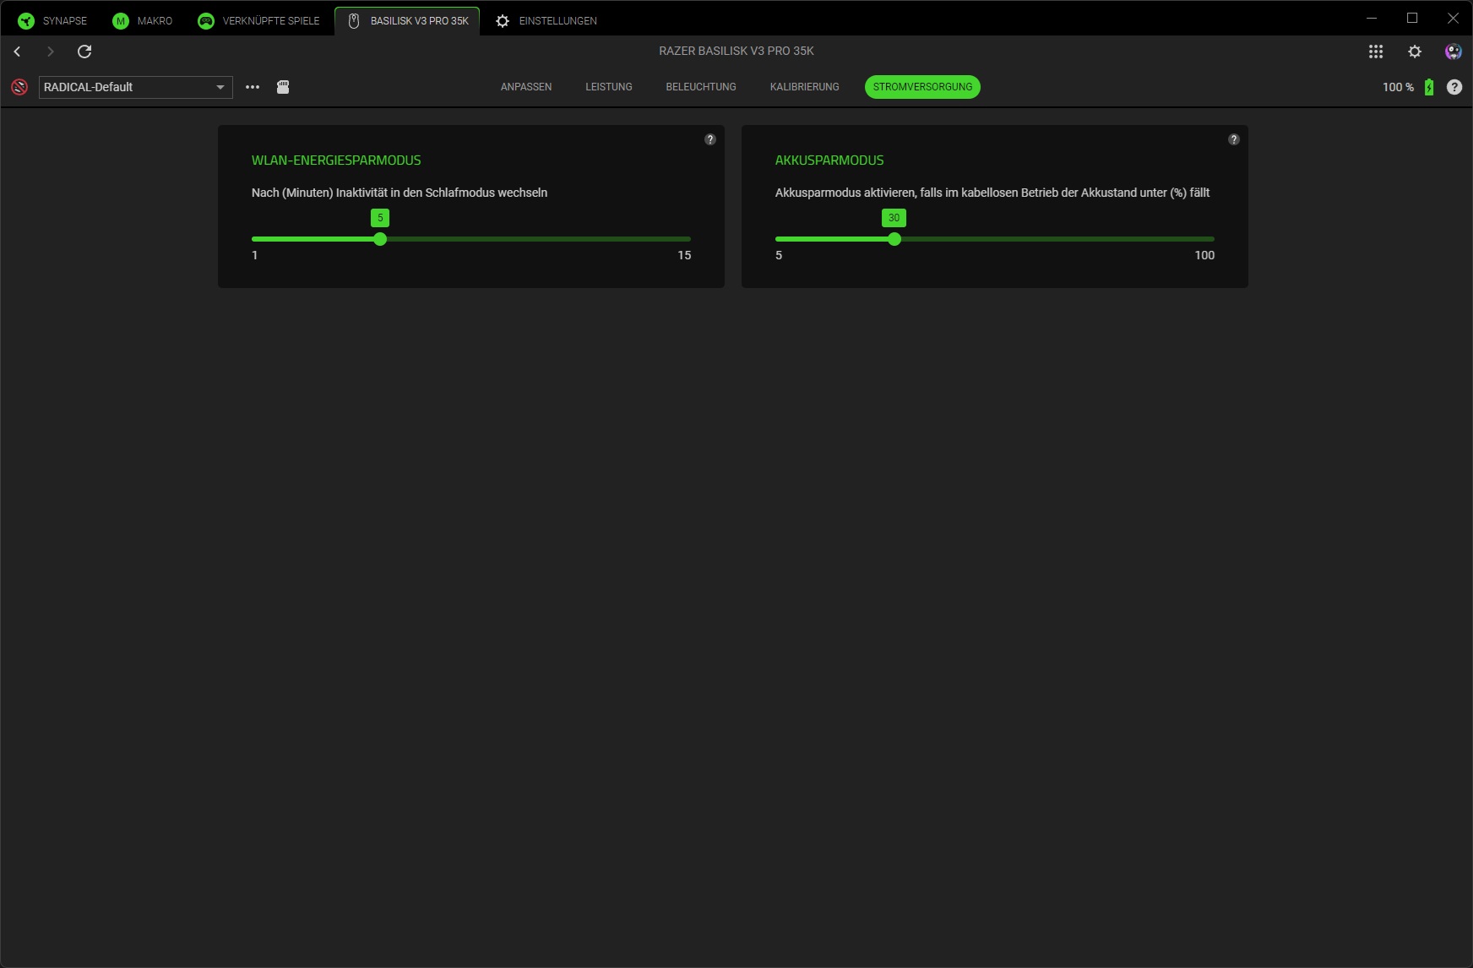The width and height of the screenshot is (1473, 968).
Task: Click the help icon in Akkusparmodus panel
Action: coord(1234,139)
